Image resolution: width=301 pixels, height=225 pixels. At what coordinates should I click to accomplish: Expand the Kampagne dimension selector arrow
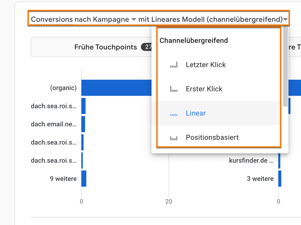(x=134, y=19)
